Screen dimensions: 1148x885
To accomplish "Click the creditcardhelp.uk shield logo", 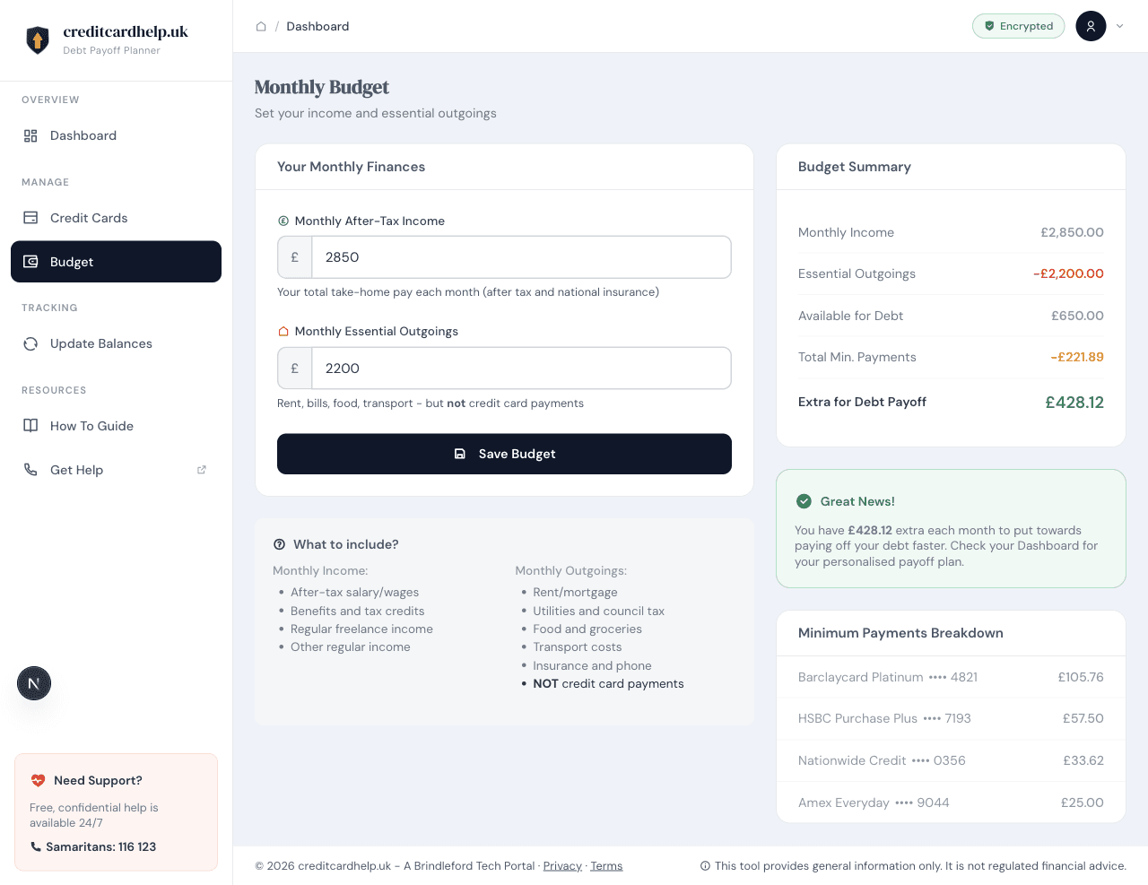I will click(37, 40).
